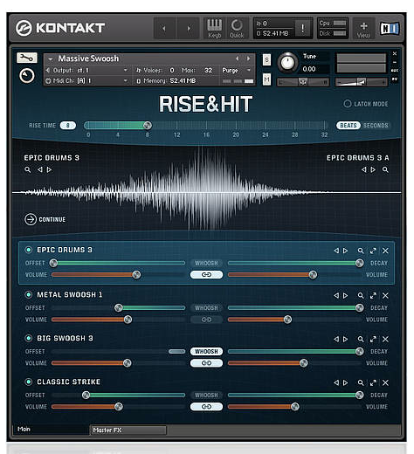
Task: Select previous sound under Epic Drums 3 A
Action: [364, 169]
